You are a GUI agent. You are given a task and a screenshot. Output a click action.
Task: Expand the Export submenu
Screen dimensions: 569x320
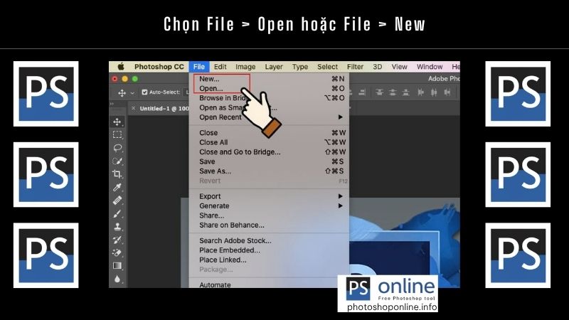coord(341,196)
